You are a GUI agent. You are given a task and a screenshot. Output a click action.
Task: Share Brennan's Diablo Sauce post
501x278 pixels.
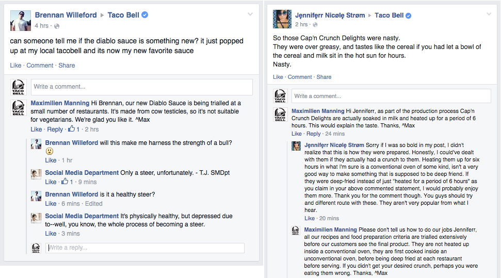coord(67,66)
